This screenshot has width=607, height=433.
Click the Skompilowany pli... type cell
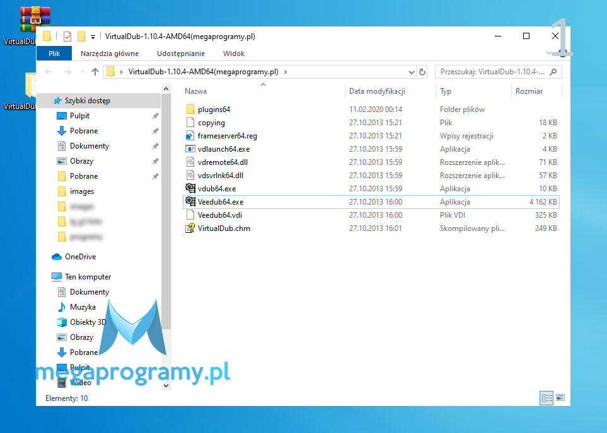472,228
